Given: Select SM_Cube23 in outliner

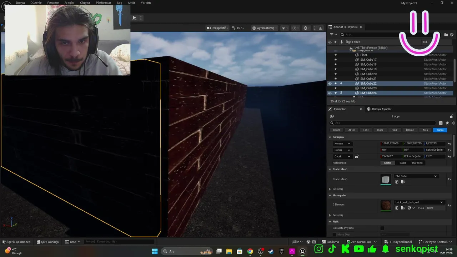Looking at the screenshot, I should [368, 88].
